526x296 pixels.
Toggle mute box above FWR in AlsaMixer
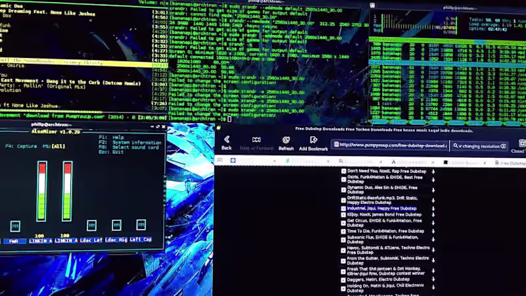point(15,226)
